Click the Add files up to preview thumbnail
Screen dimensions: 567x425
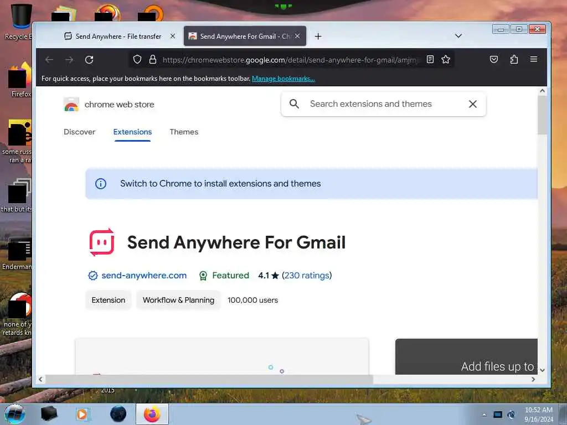466,356
